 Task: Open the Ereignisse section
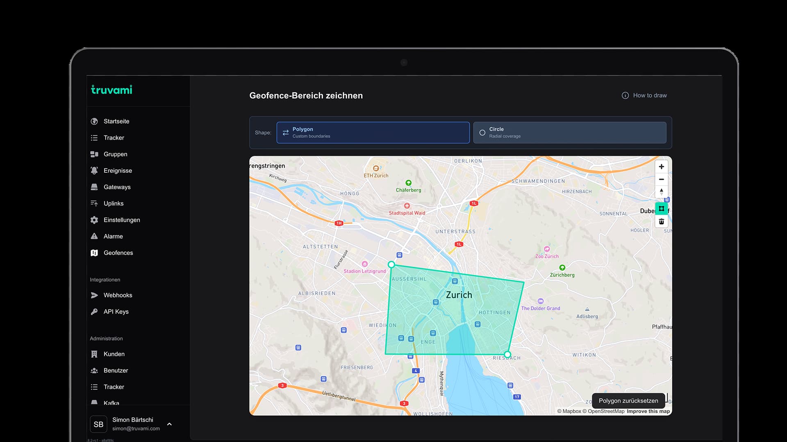(x=117, y=171)
